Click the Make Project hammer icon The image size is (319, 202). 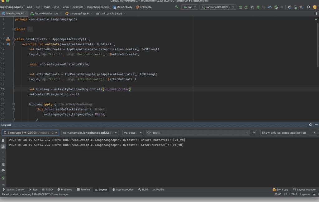click(x=177, y=7)
